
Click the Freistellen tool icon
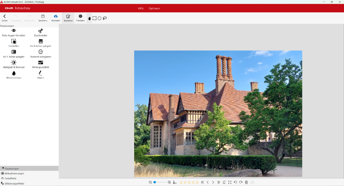click(14, 42)
